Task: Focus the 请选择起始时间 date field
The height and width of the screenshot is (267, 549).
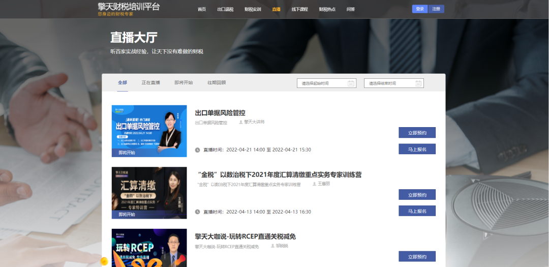Action: [x=327, y=83]
